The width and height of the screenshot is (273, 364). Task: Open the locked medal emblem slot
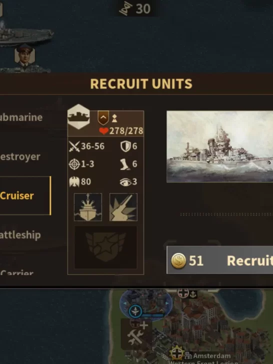pos(105,247)
